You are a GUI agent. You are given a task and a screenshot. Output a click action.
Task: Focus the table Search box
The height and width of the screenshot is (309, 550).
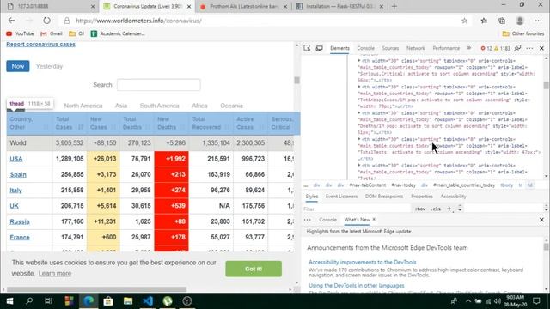pos(158,85)
